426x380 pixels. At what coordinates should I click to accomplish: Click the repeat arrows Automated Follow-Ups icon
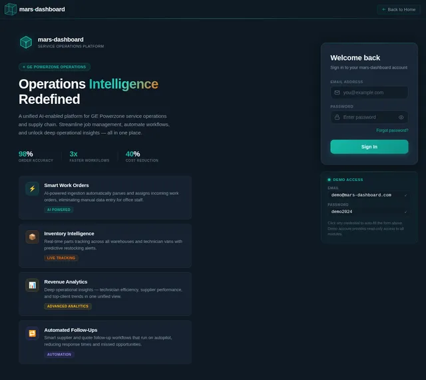pos(33,333)
